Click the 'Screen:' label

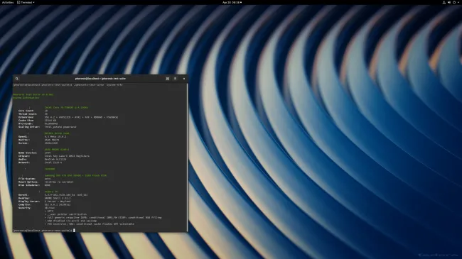23,143
